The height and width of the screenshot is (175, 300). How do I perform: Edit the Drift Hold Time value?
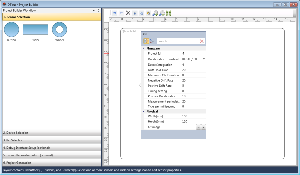[193, 70]
